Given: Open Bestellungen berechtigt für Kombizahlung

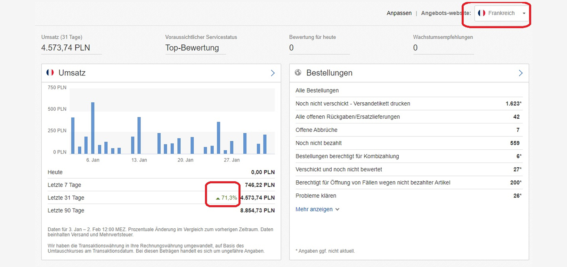Looking at the screenshot, I should tap(347, 156).
